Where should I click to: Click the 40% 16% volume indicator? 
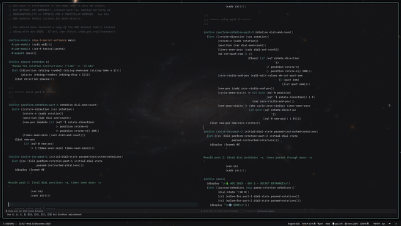tap(309, 223)
